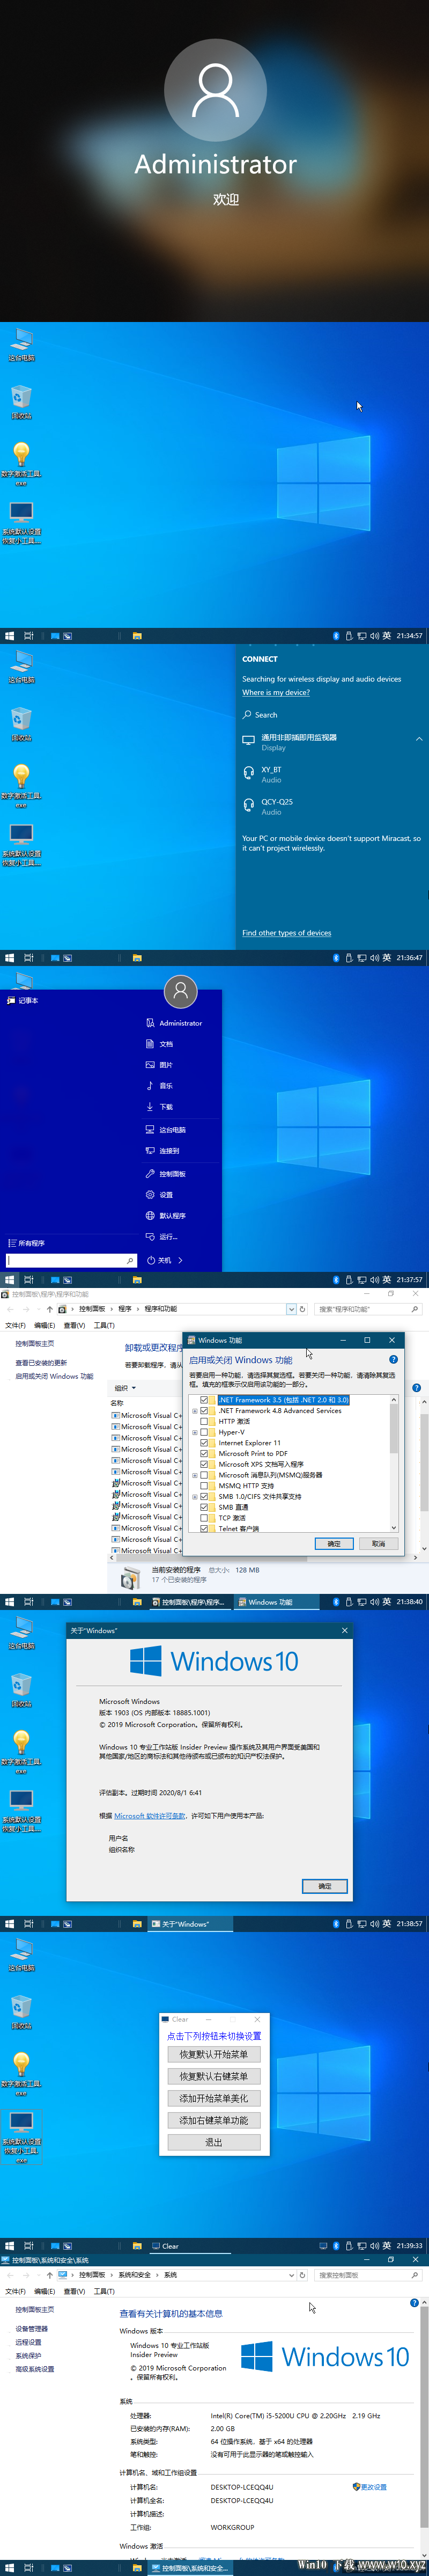Screen dimensions: 429x2576
Task: Open 音乐 from the Start menu
Action: (159, 1086)
